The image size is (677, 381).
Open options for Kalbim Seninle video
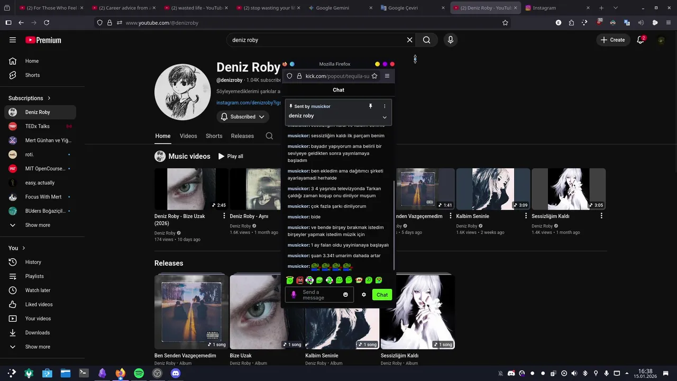click(x=526, y=216)
